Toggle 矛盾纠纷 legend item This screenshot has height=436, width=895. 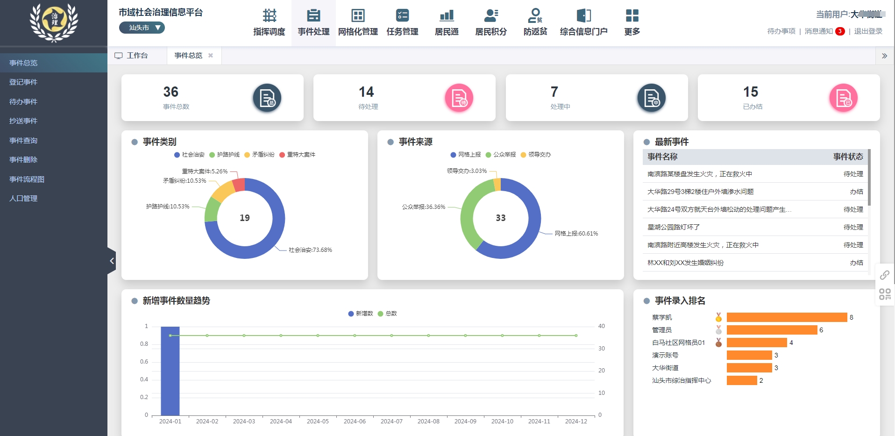click(259, 155)
